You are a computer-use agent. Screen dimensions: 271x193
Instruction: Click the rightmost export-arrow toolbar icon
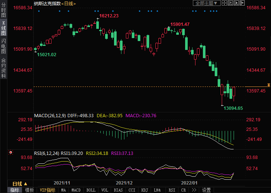pyautogui.click(x=241, y=3)
